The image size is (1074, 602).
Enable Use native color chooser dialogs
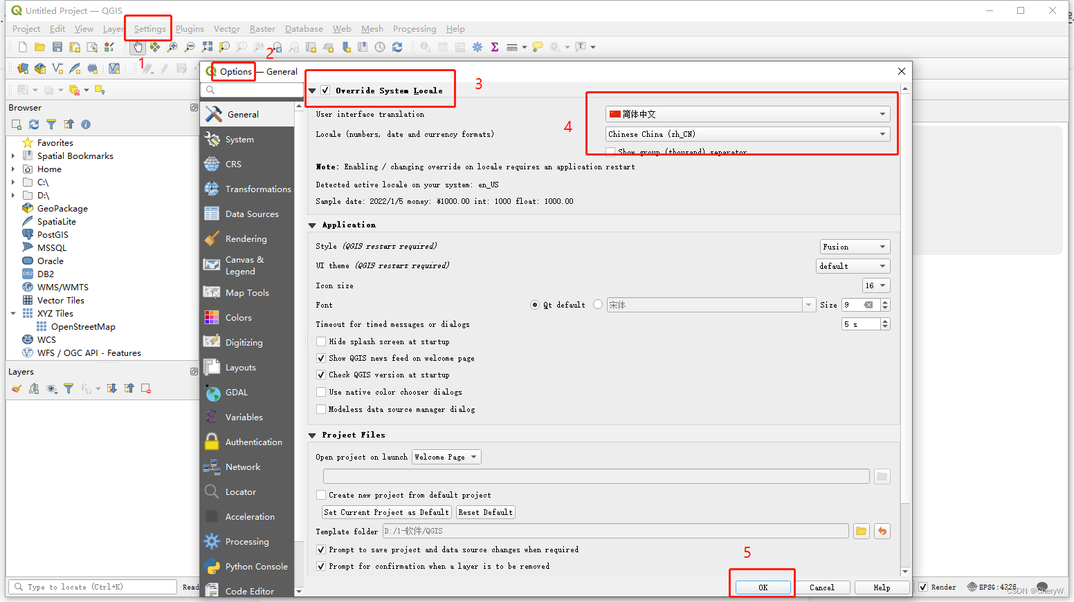click(321, 392)
